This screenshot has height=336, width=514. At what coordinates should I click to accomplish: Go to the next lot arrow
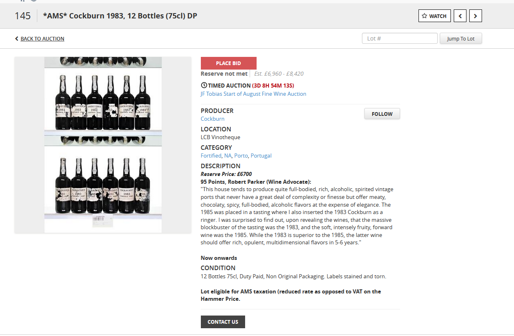[475, 16]
